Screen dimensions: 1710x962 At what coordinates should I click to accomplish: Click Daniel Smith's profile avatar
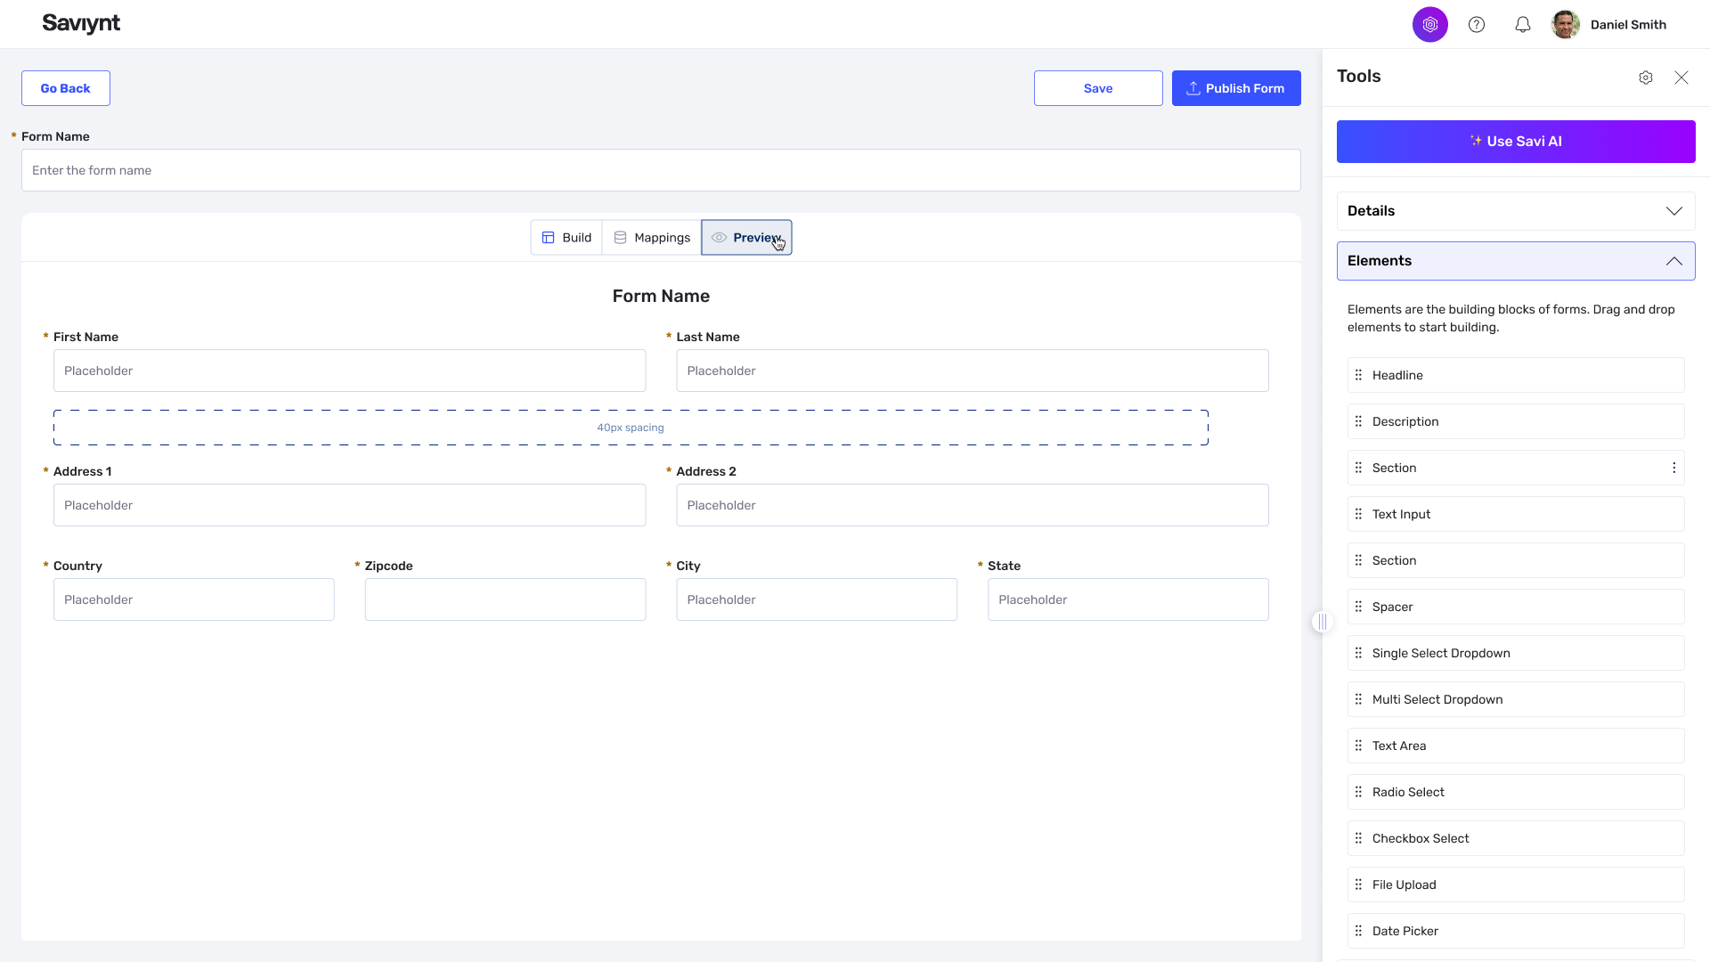click(x=1565, y=25)
